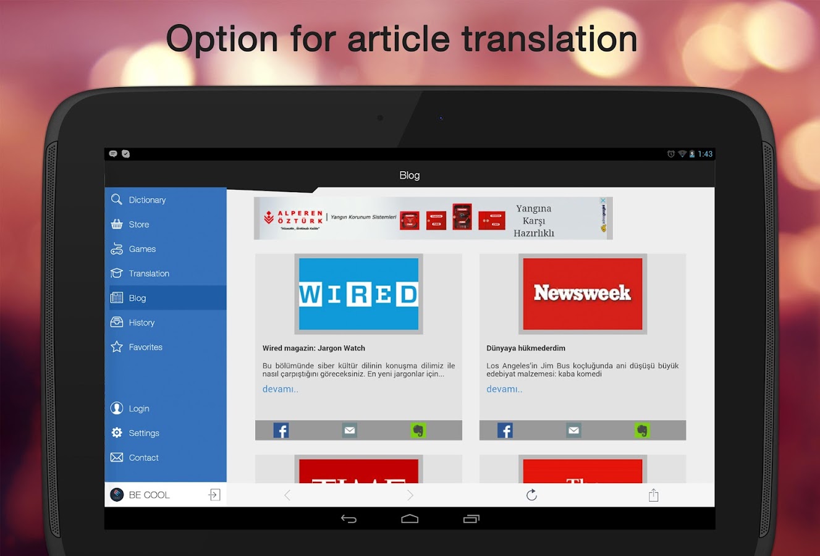
Task: Open the History inbox icon
Action: pyautogui.click(x=116, y=322)
